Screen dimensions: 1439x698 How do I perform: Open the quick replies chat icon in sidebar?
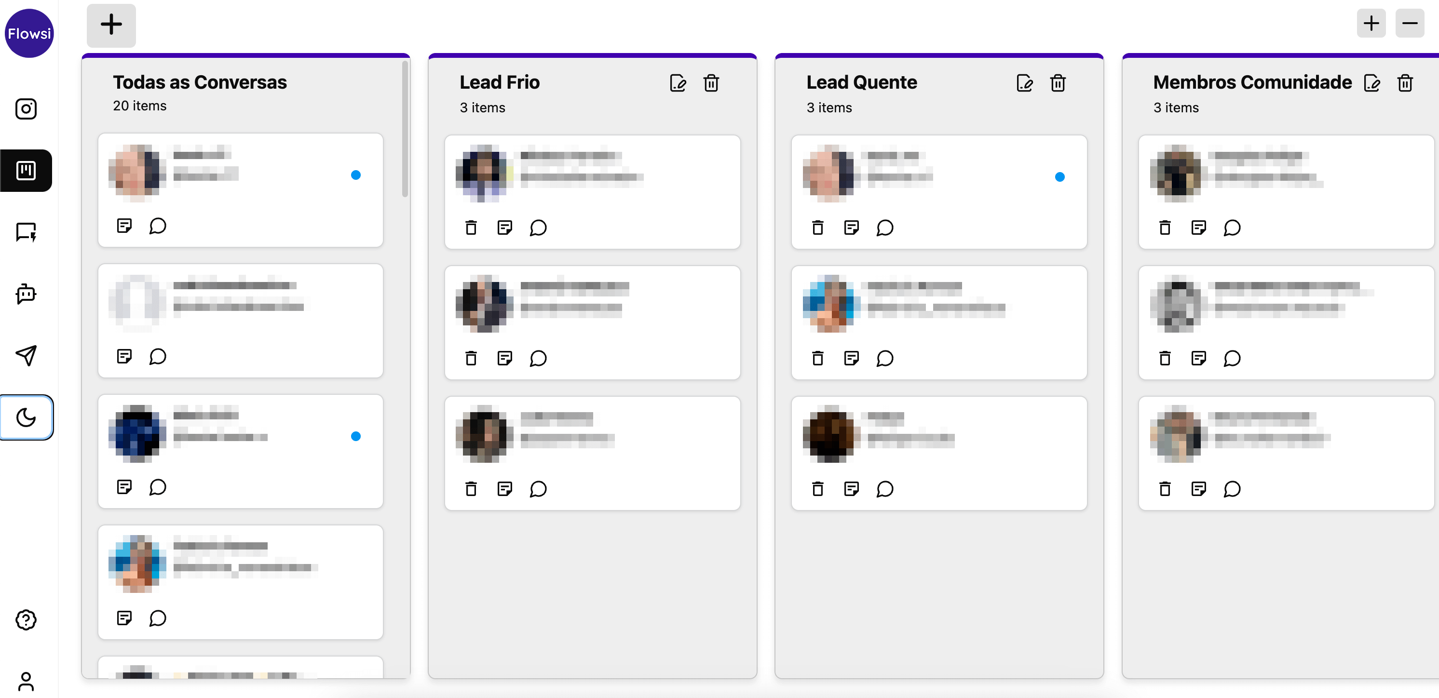(x=26, y=232)
